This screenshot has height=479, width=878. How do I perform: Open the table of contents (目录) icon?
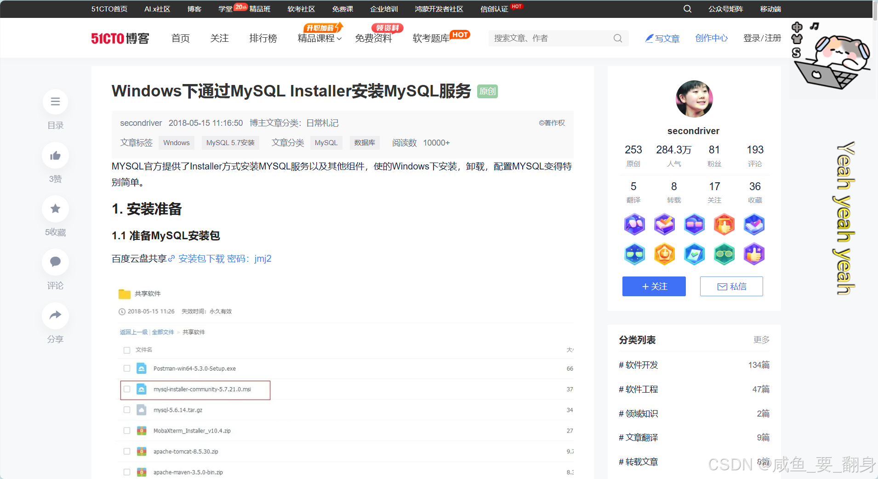pos(55,101)
